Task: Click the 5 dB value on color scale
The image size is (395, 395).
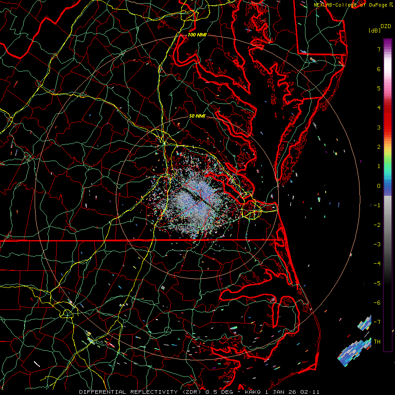Action: point(379,88)
